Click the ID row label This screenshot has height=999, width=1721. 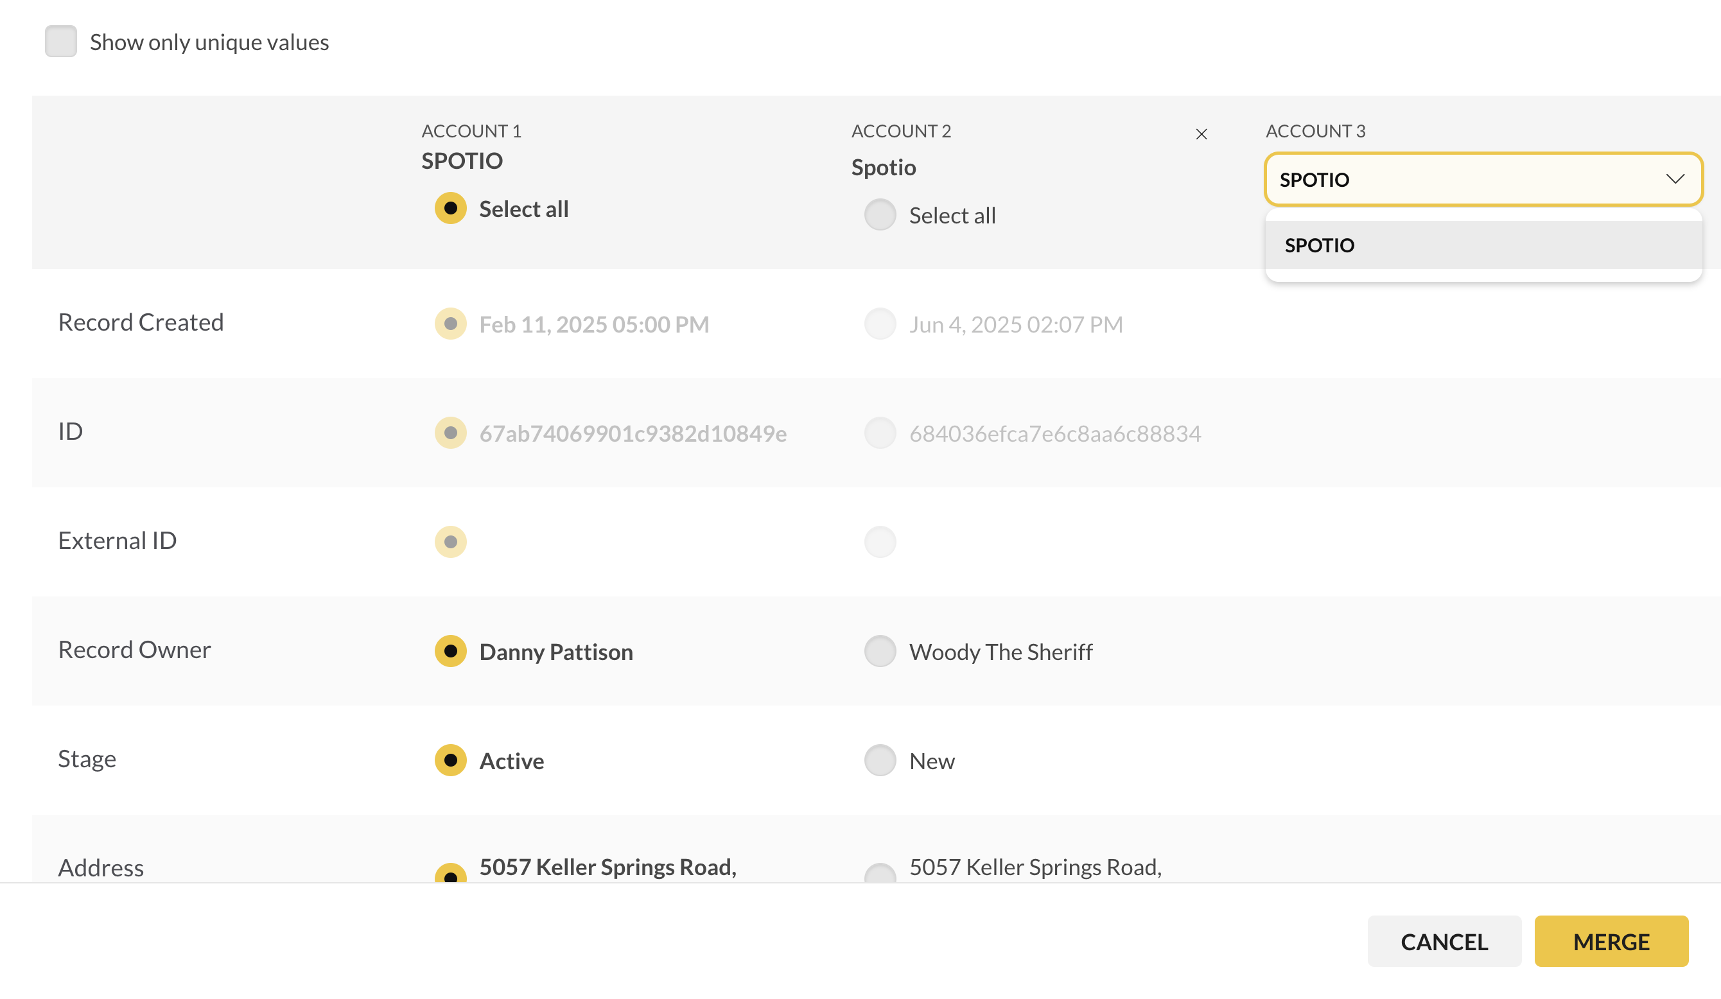(x=71, y=431)
